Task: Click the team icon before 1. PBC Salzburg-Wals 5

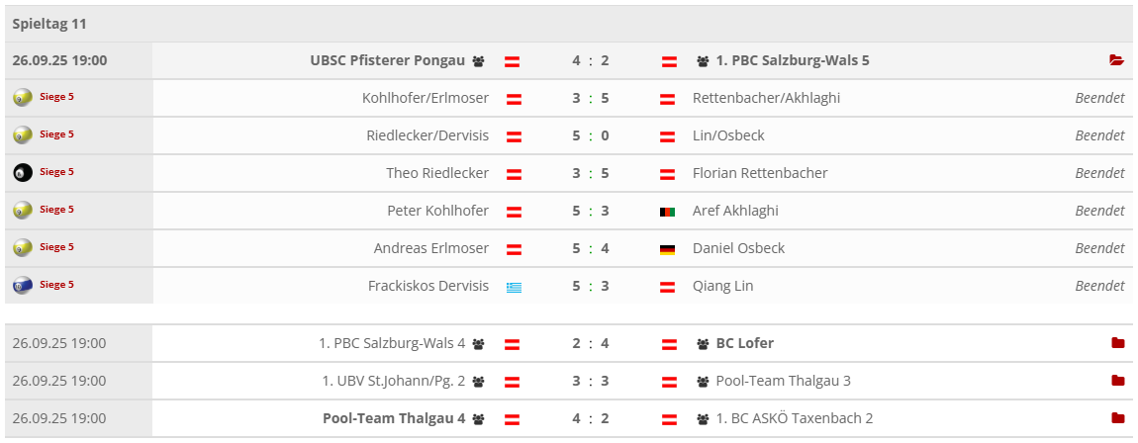Action: click(703, 61)
